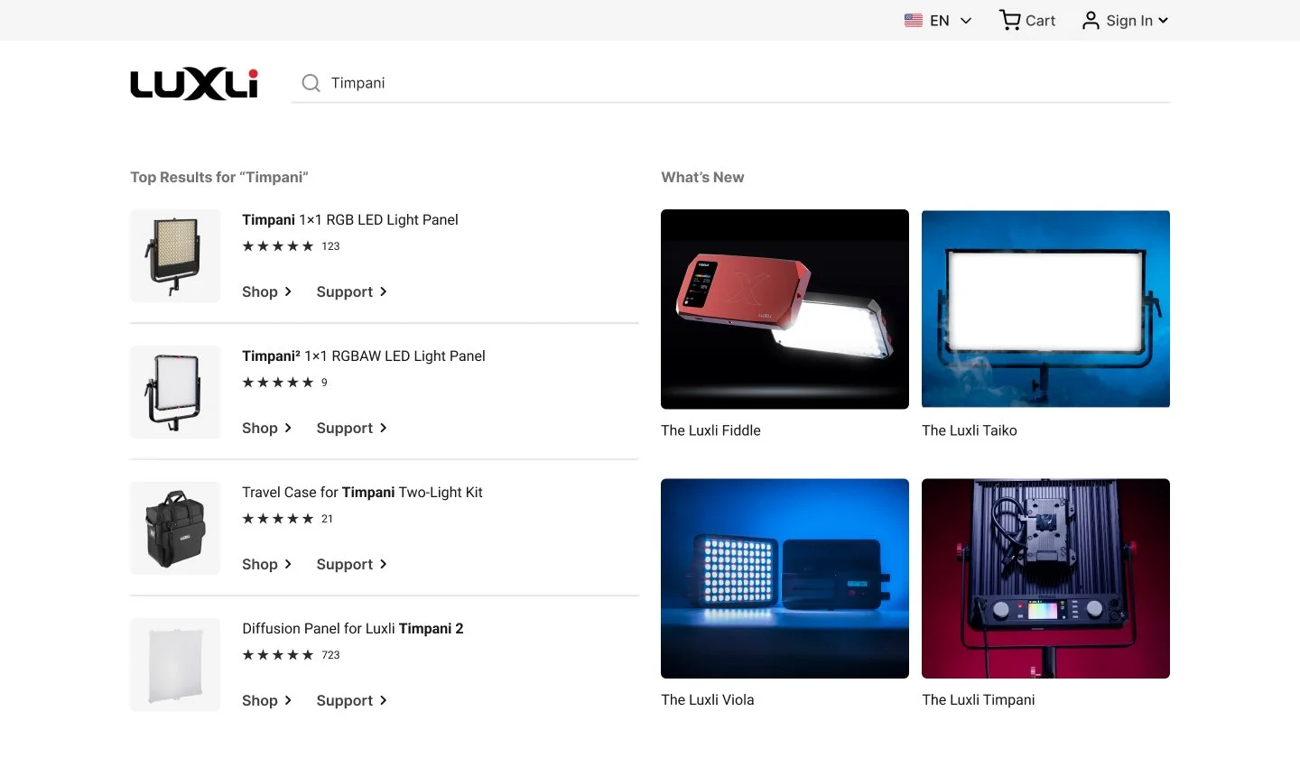The height and width of the screenshot is (776, 1300).
Task: Click Support for the Diffusion Panel
Action: click(x=352, y=701)
